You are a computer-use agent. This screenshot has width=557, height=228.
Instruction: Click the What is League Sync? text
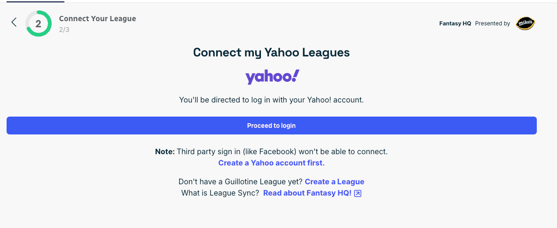pyautogui.click(x=220, y=193)
